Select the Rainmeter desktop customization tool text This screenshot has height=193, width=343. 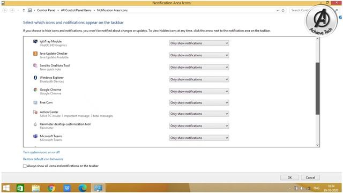65,124
